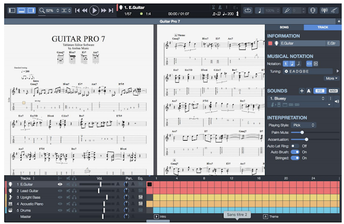
Task: Click the E.Gtr short name field
Action: (x=333, y=44)
